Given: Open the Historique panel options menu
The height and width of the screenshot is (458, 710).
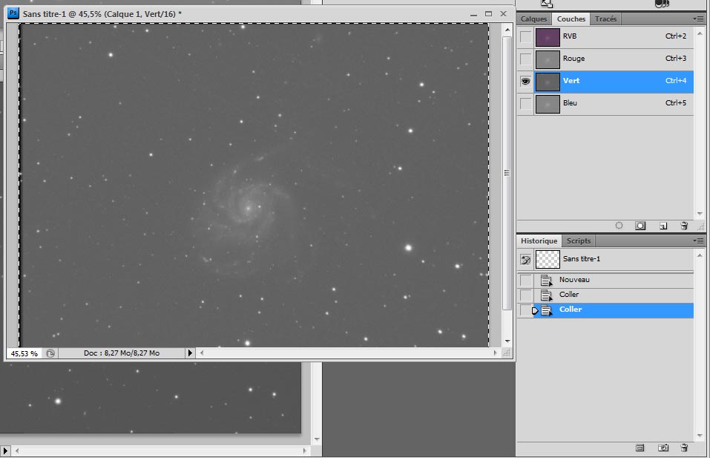Looking at the screenshot, I should 698,241.
